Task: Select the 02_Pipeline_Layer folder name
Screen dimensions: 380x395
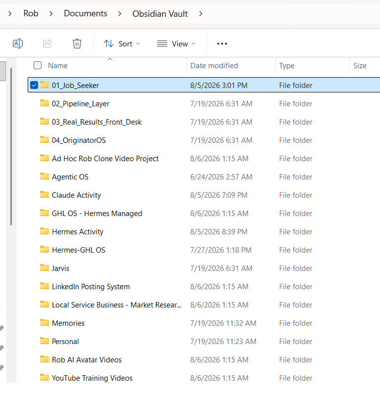Action: tap(81, 104)
